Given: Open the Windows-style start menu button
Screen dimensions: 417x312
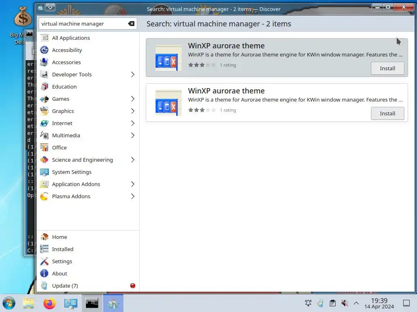Looking at the screenshot, I should click(x=9, y=303).
